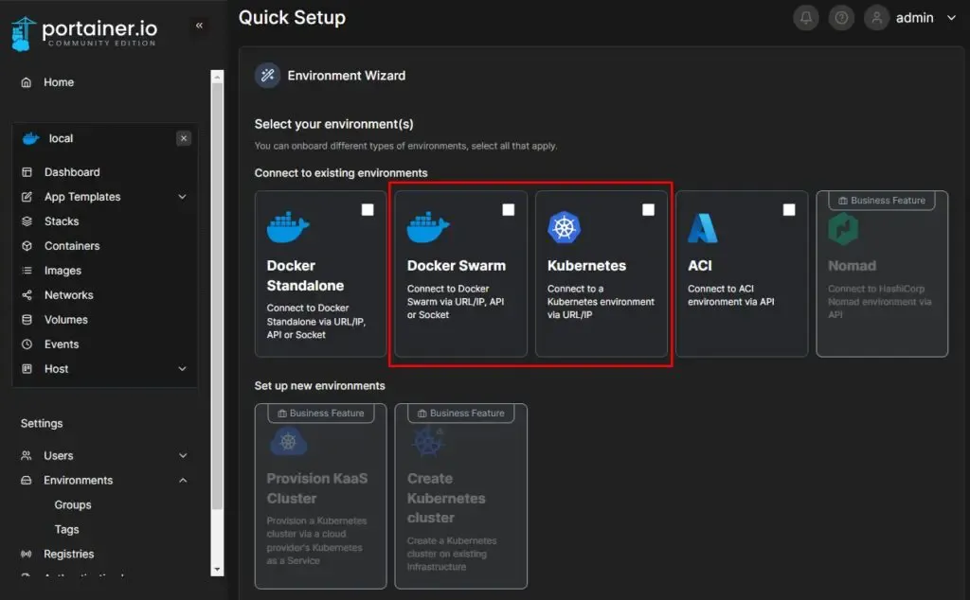Open help with the question mark icon
The width and height of the screenshot is (970, 600).
coord(841,18)
